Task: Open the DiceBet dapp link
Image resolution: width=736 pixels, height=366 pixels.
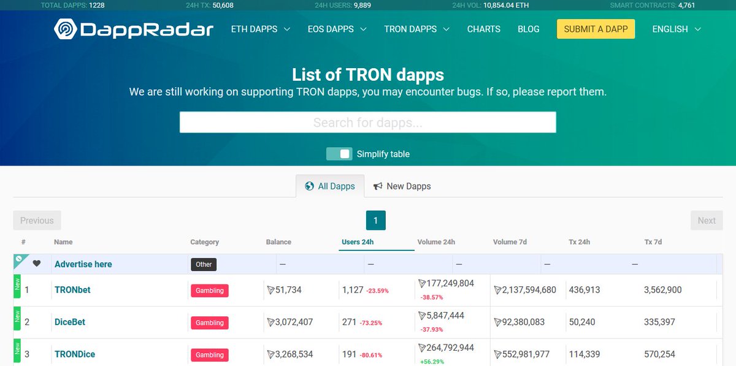Action: click(70, 322)
